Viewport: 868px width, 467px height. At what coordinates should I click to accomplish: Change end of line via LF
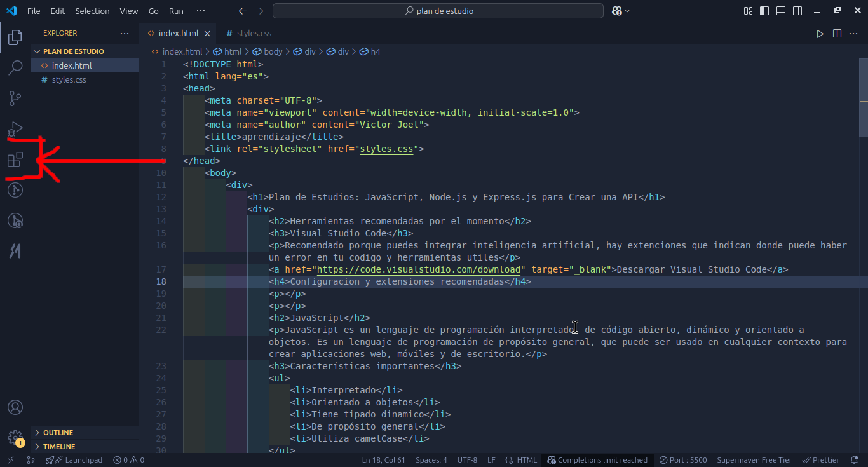pos(491,460)
